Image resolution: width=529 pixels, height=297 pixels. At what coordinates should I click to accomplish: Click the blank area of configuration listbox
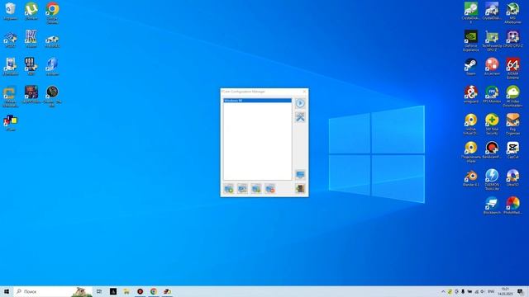point(257,141)
